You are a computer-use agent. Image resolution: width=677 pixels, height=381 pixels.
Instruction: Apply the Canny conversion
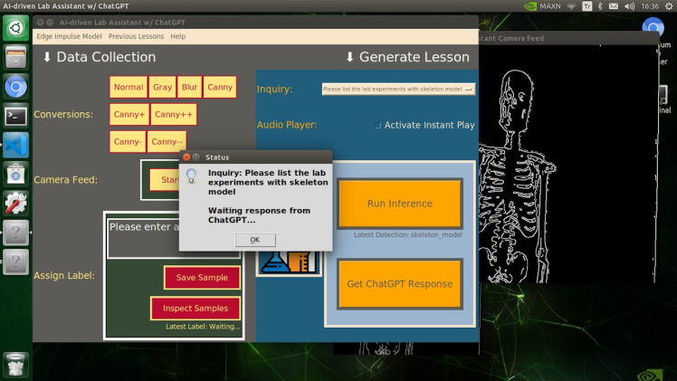[x=220, y=87]
